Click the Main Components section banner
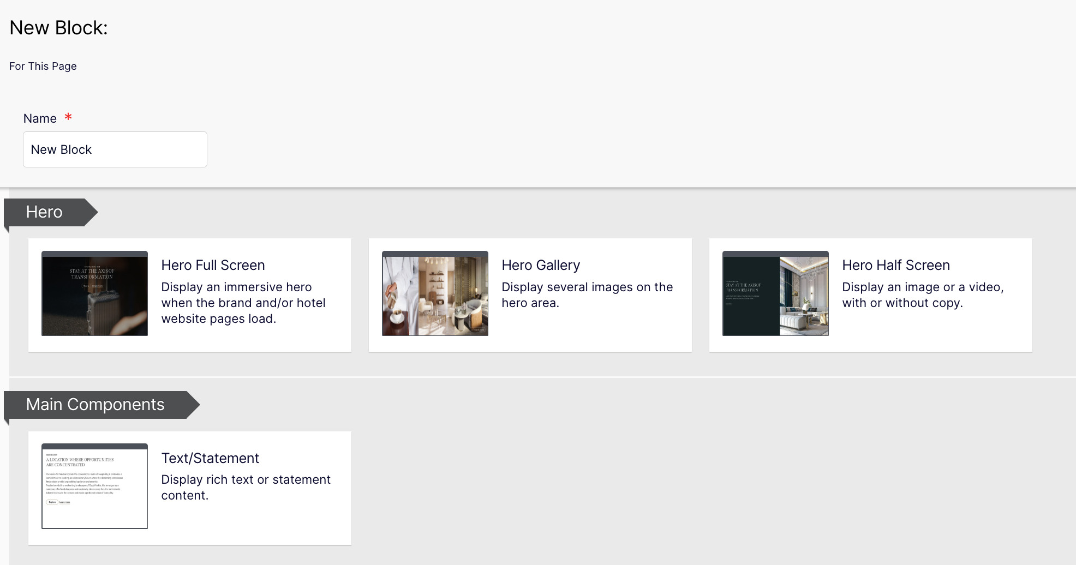Screen dimensions: 1076x565 coord(95,405)
